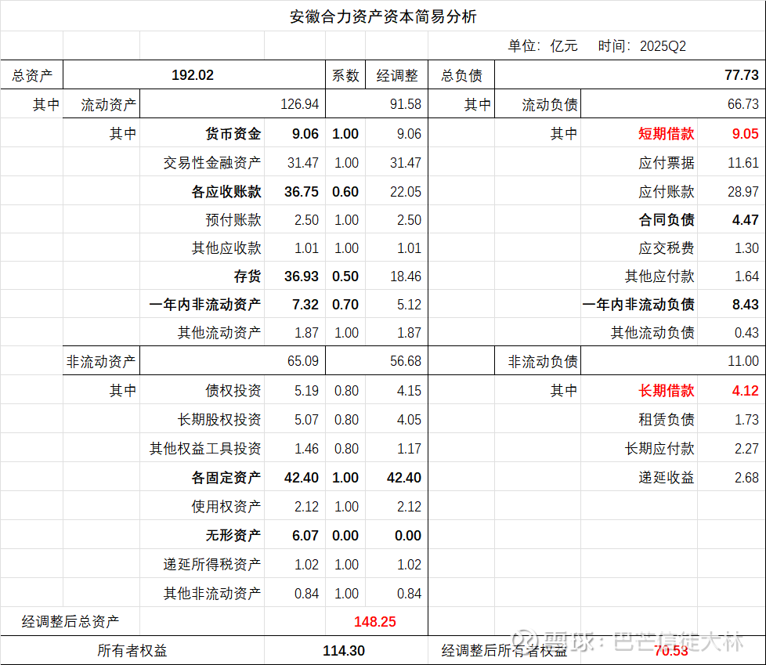Click the receivables coefficient 0.60
Viewport: 766px width, 665px height.
345,192
